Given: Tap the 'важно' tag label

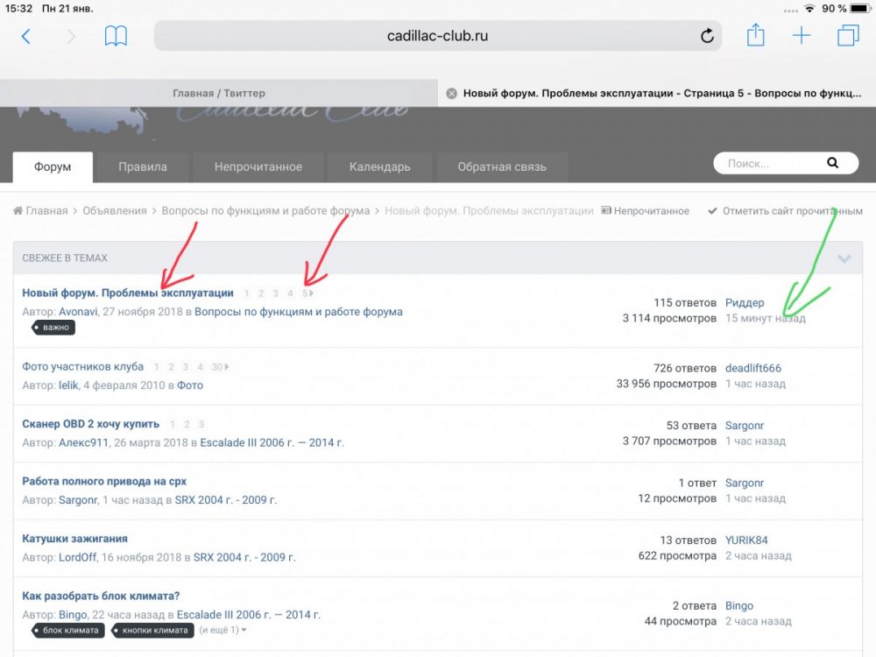Looking at the screenshot, I should pyautogui.click(x=54, y=328).
